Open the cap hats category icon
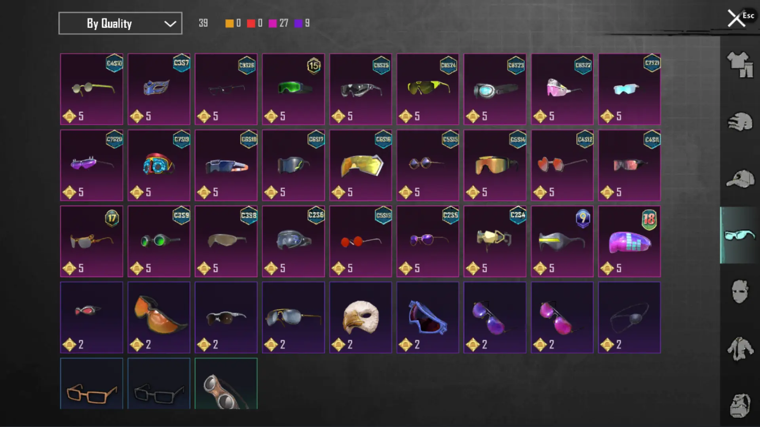The width and height of the screenshot is (760, 427). [x=740, y=179]
